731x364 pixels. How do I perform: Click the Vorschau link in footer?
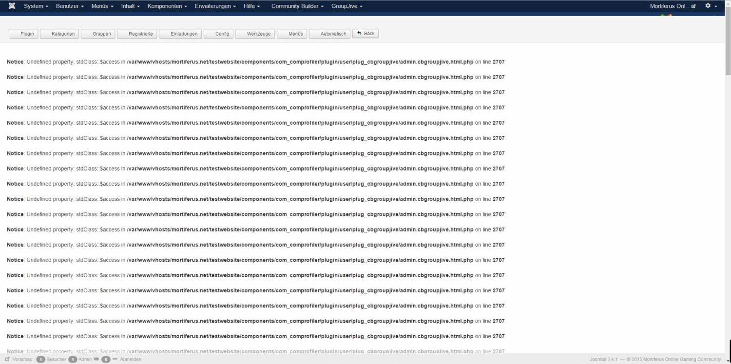[x=22, y=360]
